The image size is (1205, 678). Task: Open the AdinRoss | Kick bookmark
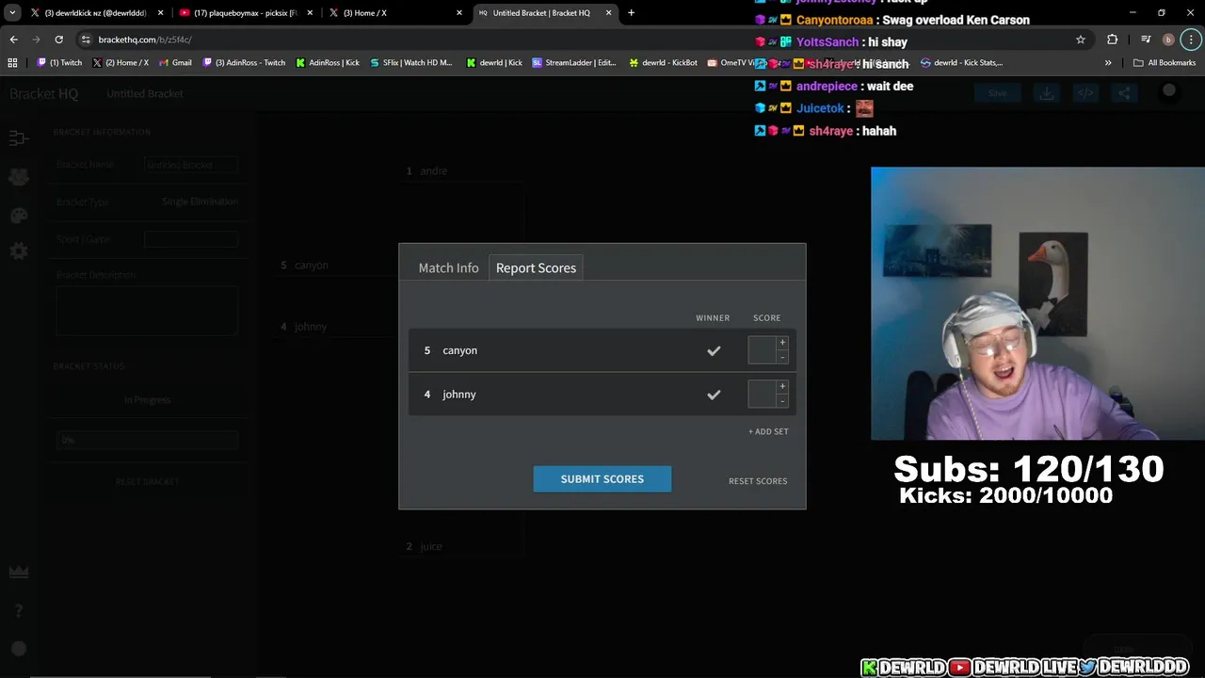click(328, 63)
